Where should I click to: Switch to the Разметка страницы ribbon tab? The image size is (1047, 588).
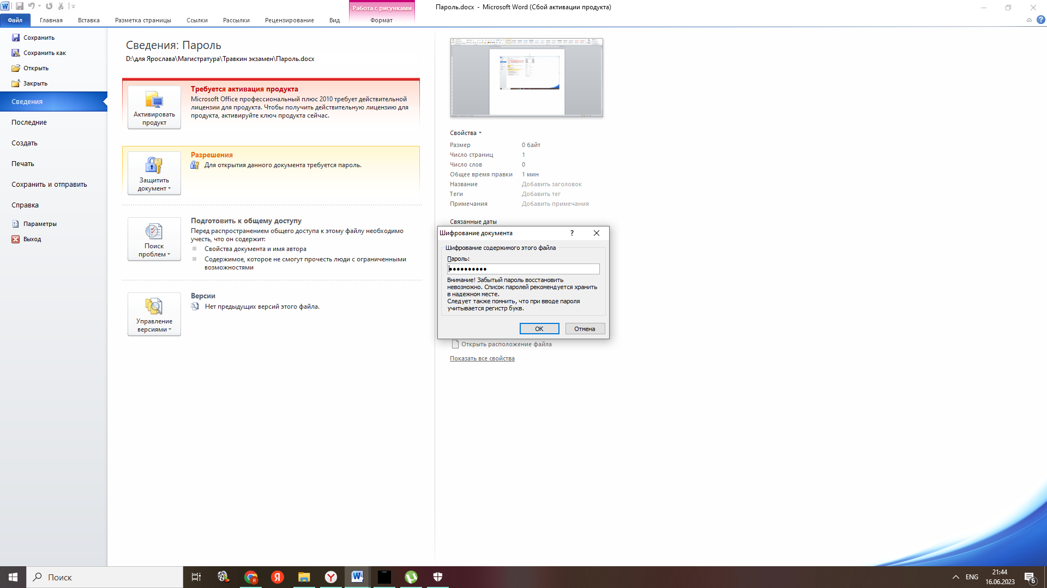pos(143,20)
